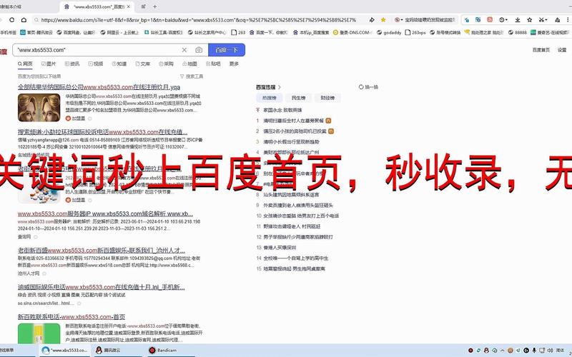Image resolution: width=572 pixels, height=357 pixels.
Task: Click the browser address bar URL
Action: click(x=199, y=20)
